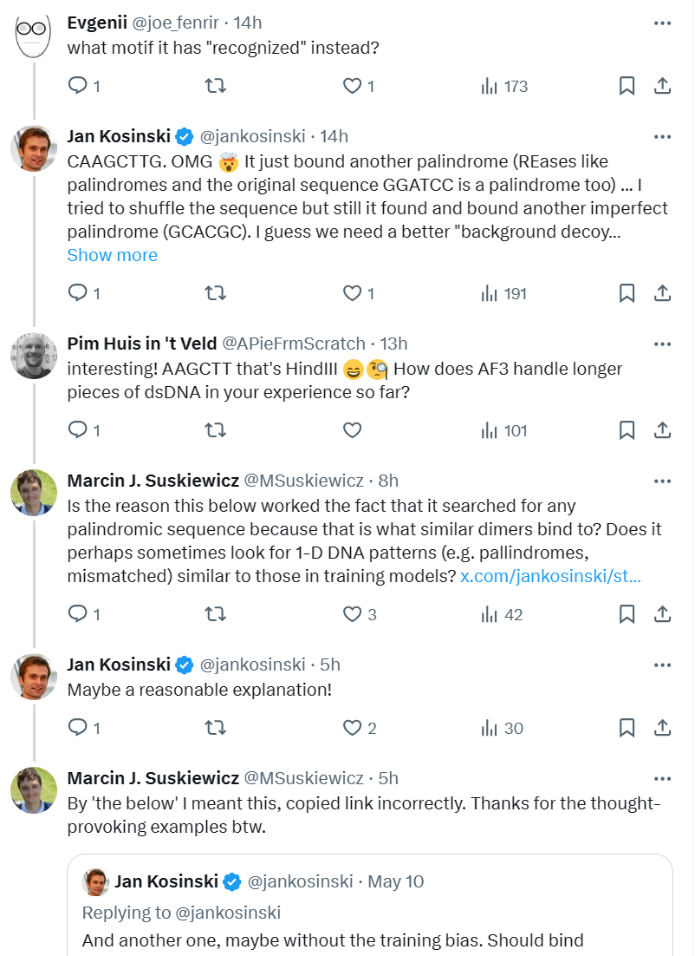The height and width of the screenshot is (956, 695).
Task: Like Evgenii's tweet with 1 like
Action: (x=358, y=86)
